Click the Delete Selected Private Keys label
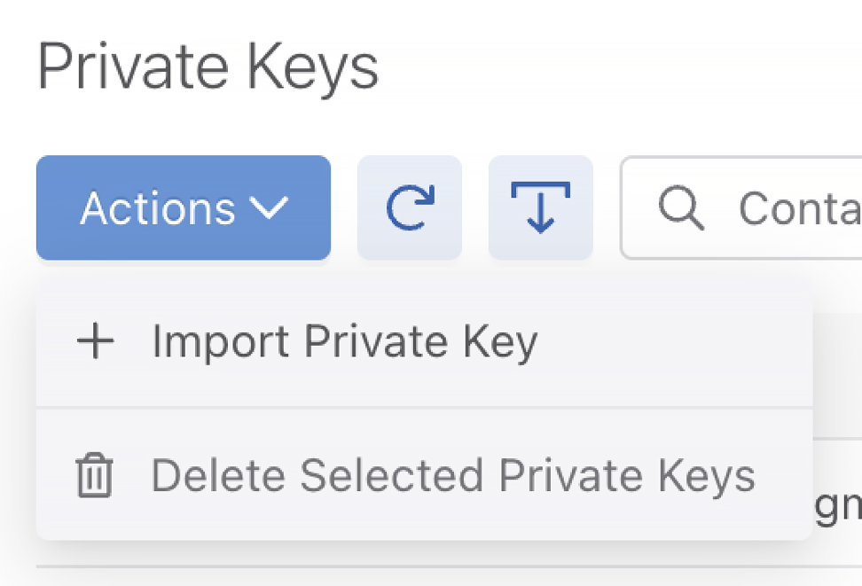This screenshot has width=862, height=586. pyautogui.click(x=452, y=476)
